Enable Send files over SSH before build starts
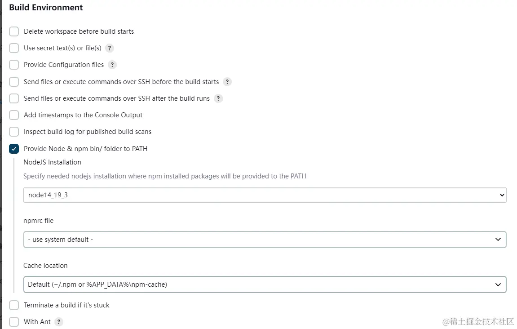 [14, 82]
